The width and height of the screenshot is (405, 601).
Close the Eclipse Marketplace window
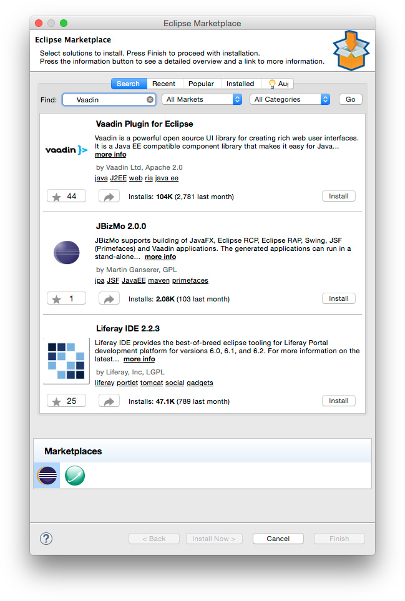tap(39, 23)
